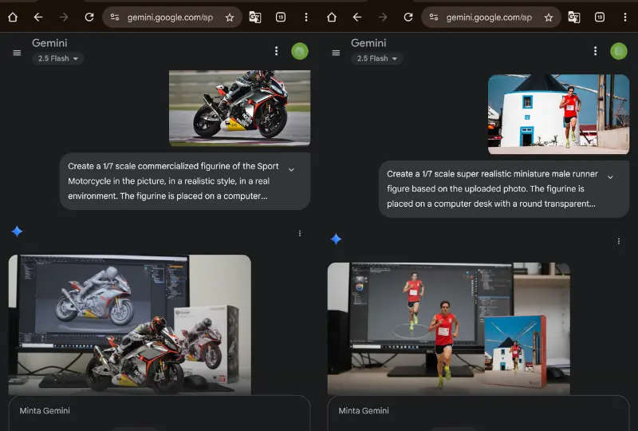This screenshot has width=638, height=431.
Task: Open site info icon in right address bar
Action: pyautogui.click(x=434, y=17)
